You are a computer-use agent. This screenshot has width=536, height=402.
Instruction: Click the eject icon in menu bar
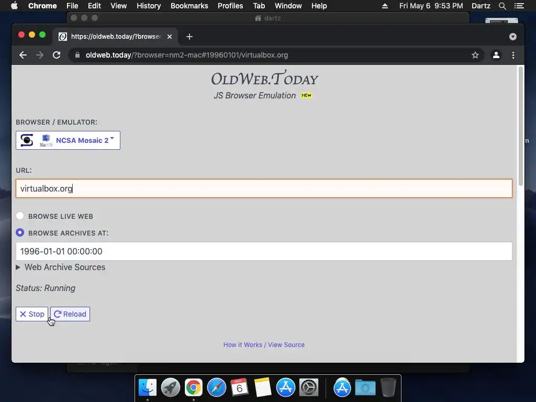tap(385, 6)
